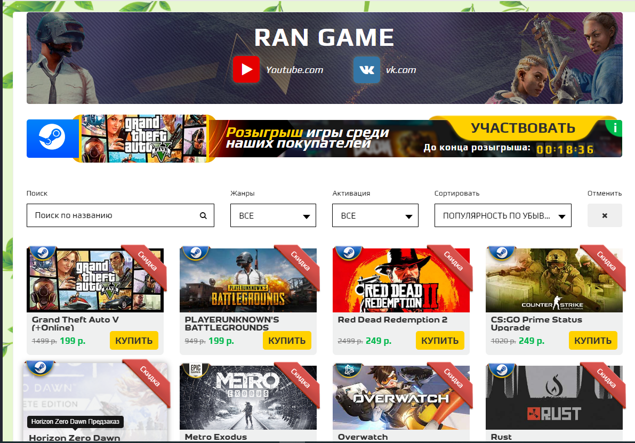Click the green info 'i' icon on the giveaway

615,128
